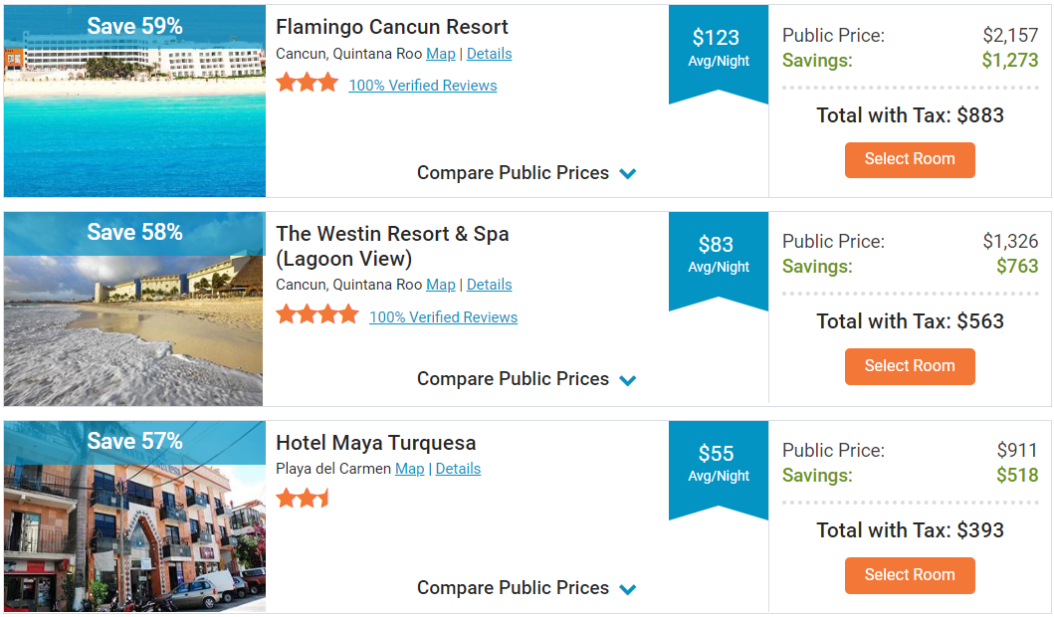Open Westin Resort 100% Verified Reviews link
Image resolution: width=1054 pixels, height=617 pixels.
(443, 317)
